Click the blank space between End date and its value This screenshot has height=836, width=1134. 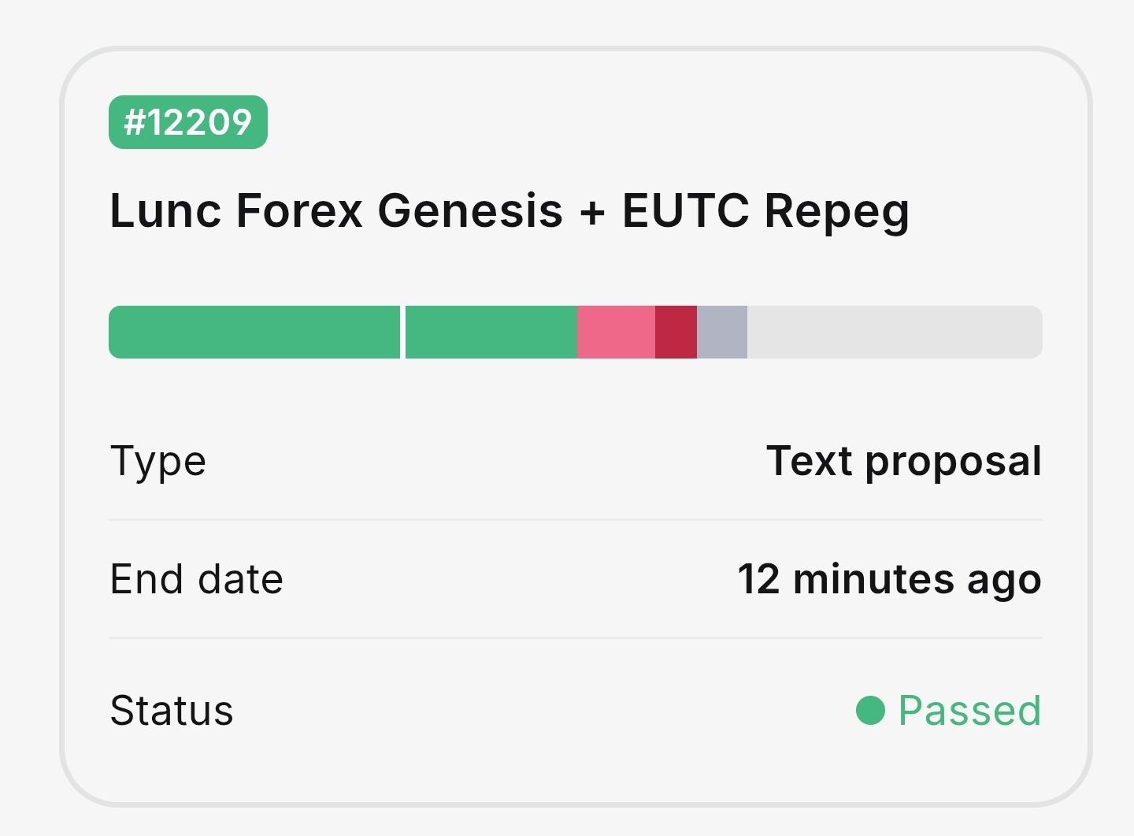504,579
